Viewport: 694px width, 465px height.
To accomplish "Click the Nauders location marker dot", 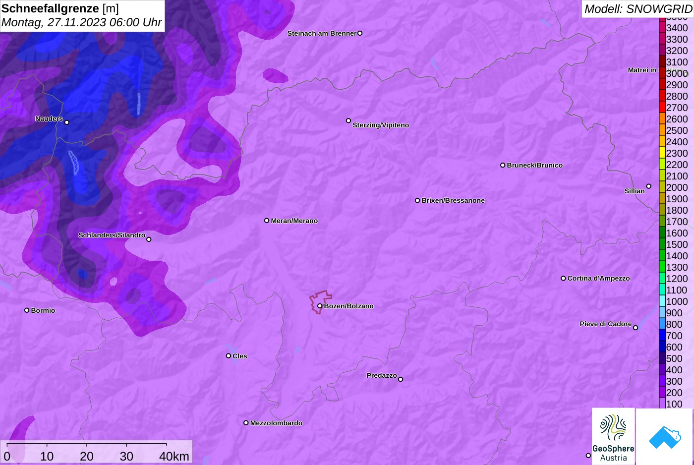I will coord(67,122).
